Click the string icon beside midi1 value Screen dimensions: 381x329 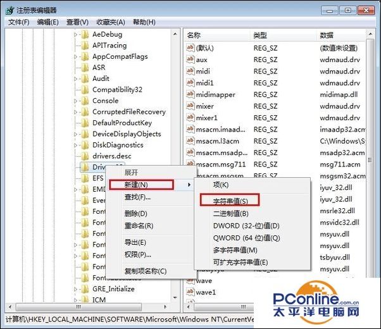click(190, 83)
